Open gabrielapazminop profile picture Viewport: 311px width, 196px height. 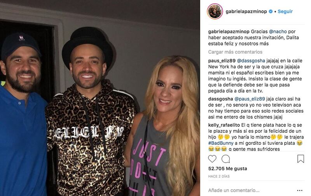pos(215,11)
